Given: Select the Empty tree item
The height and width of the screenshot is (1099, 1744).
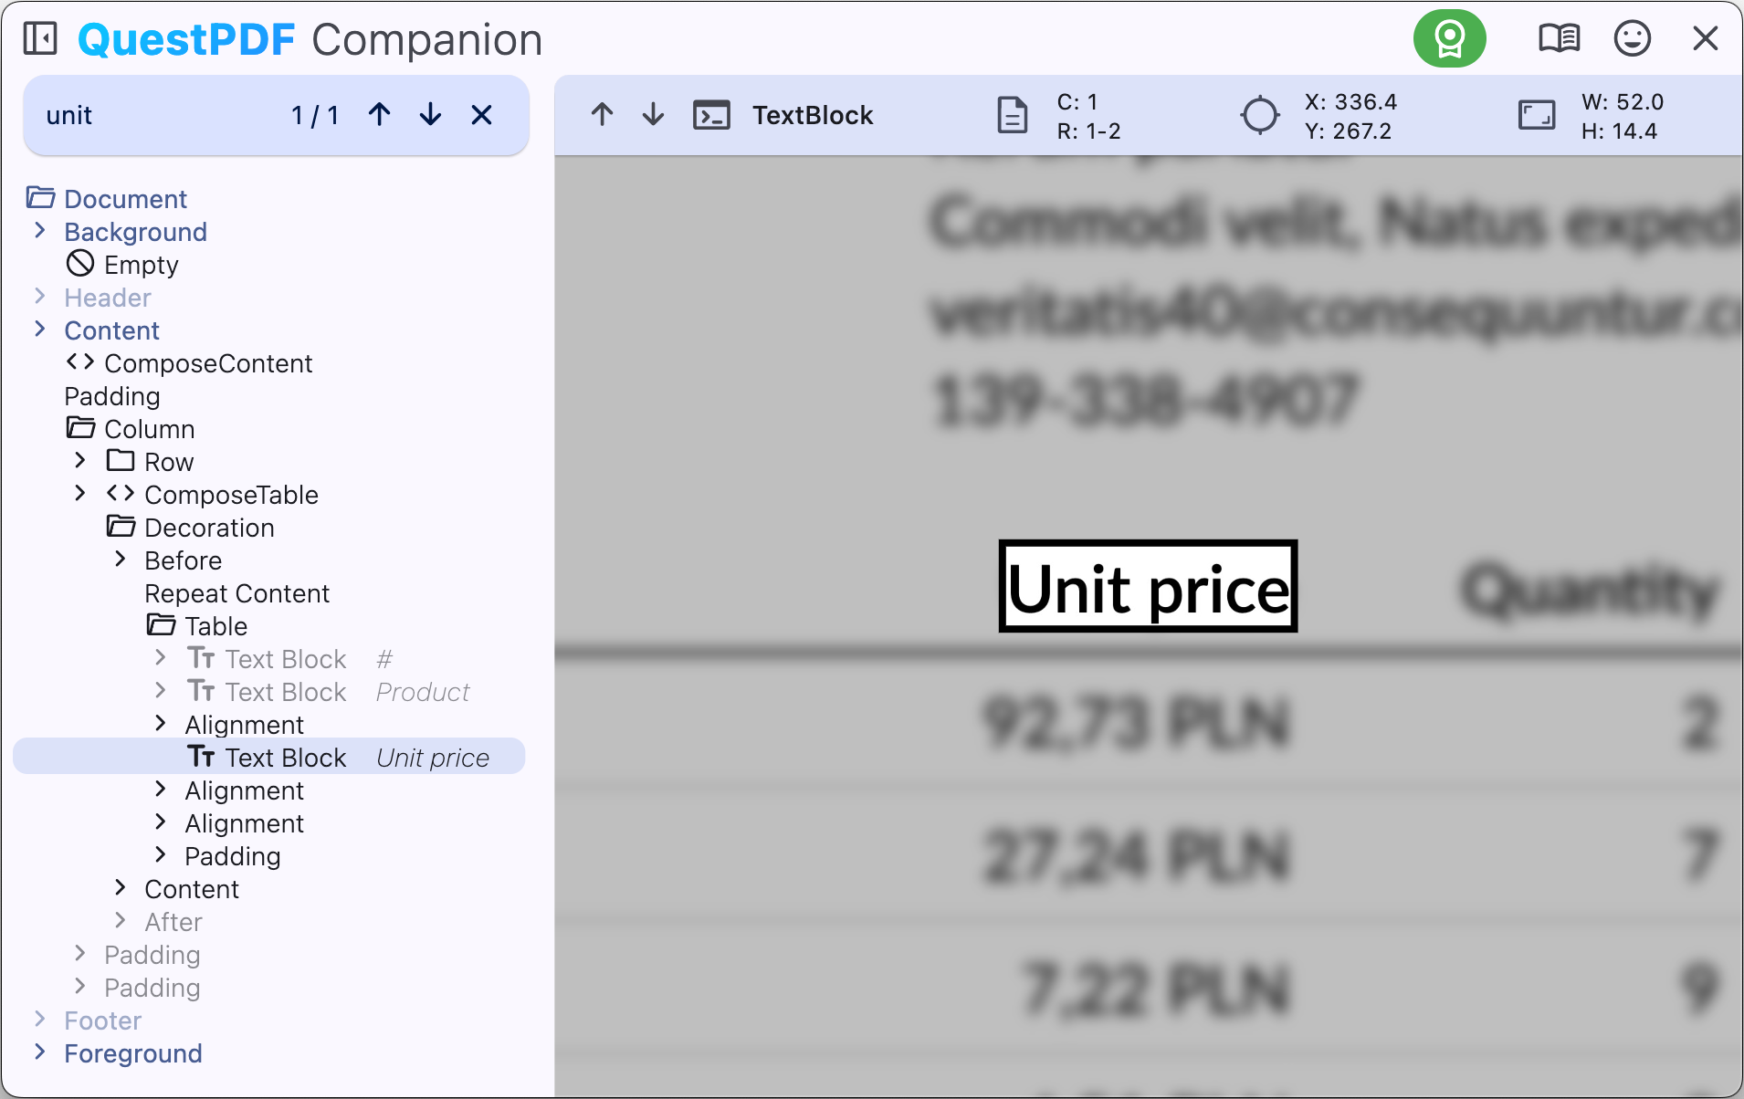Looking at the screenshot, I should point(122,265).
